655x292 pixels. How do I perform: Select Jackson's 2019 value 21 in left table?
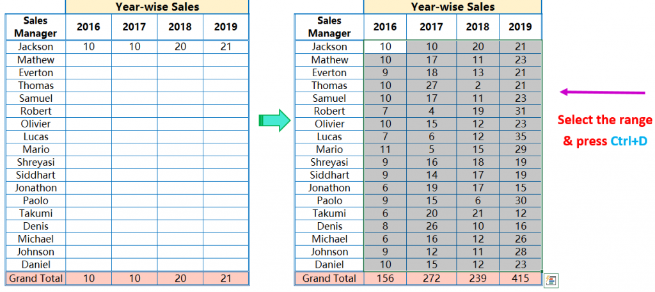226,47
